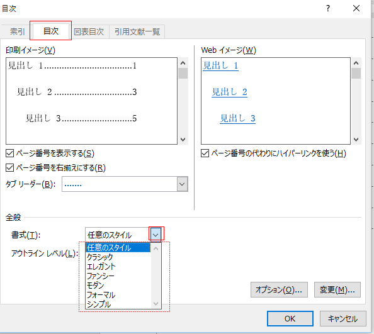Screen dimensions: 374x334
Task: Click the help question mark icon
Action: 328,8
